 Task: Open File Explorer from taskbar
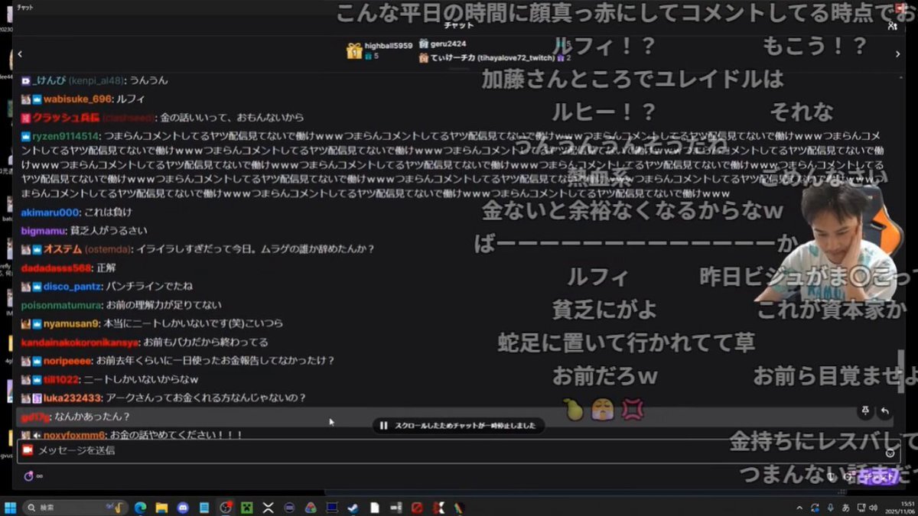[162, 507]
